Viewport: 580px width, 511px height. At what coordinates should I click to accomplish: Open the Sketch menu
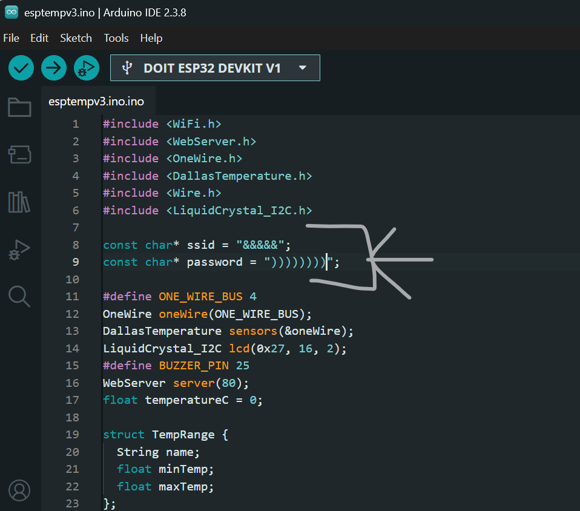76,38
